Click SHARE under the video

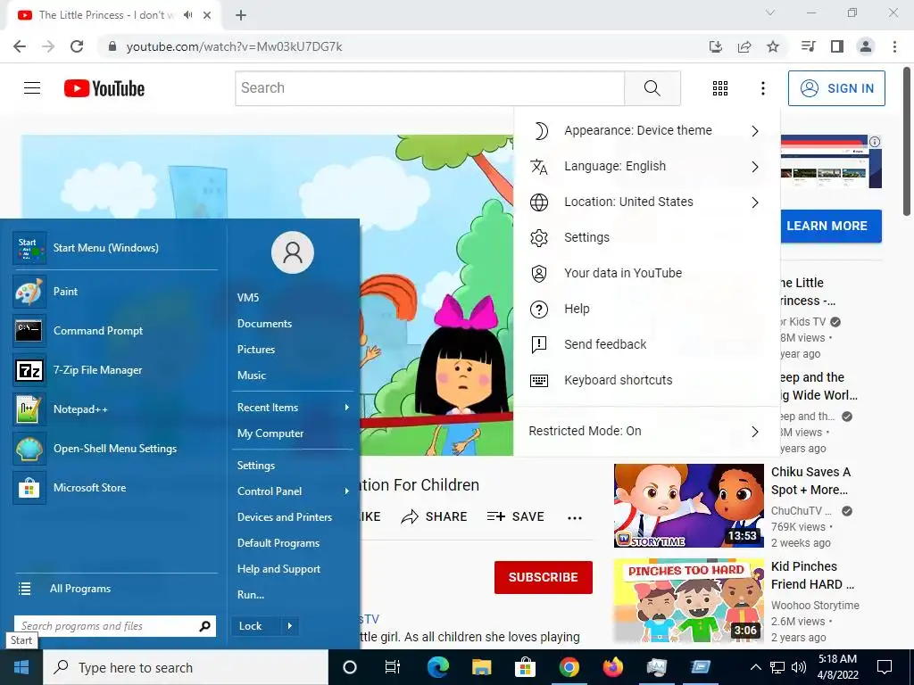tap(435, 516)
